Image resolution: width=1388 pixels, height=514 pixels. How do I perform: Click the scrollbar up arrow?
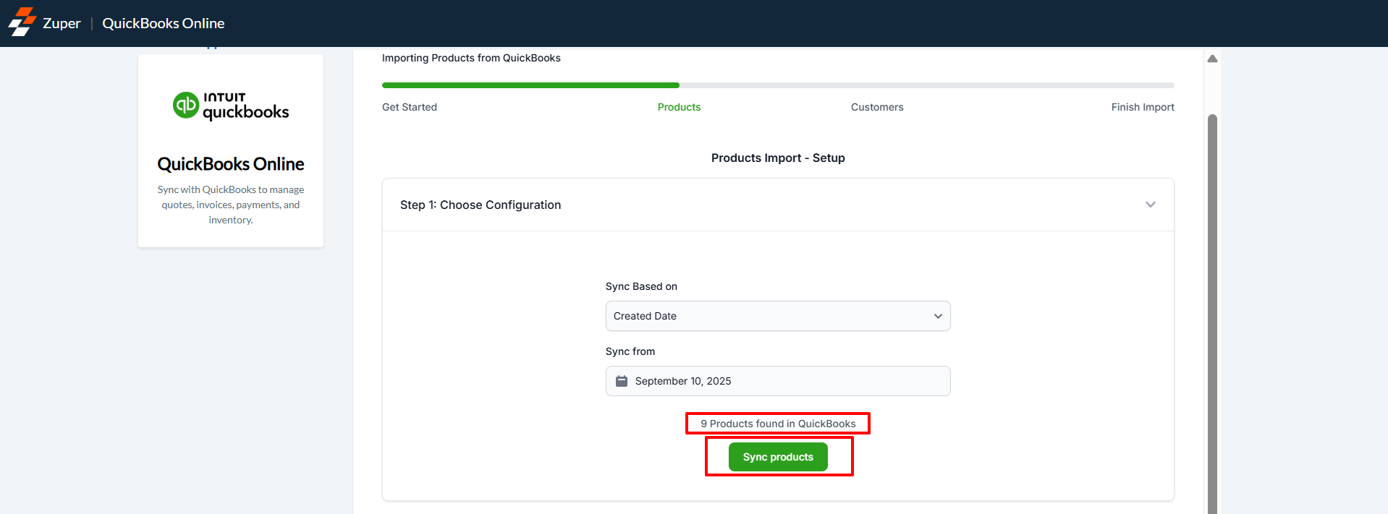(1212, 59)
